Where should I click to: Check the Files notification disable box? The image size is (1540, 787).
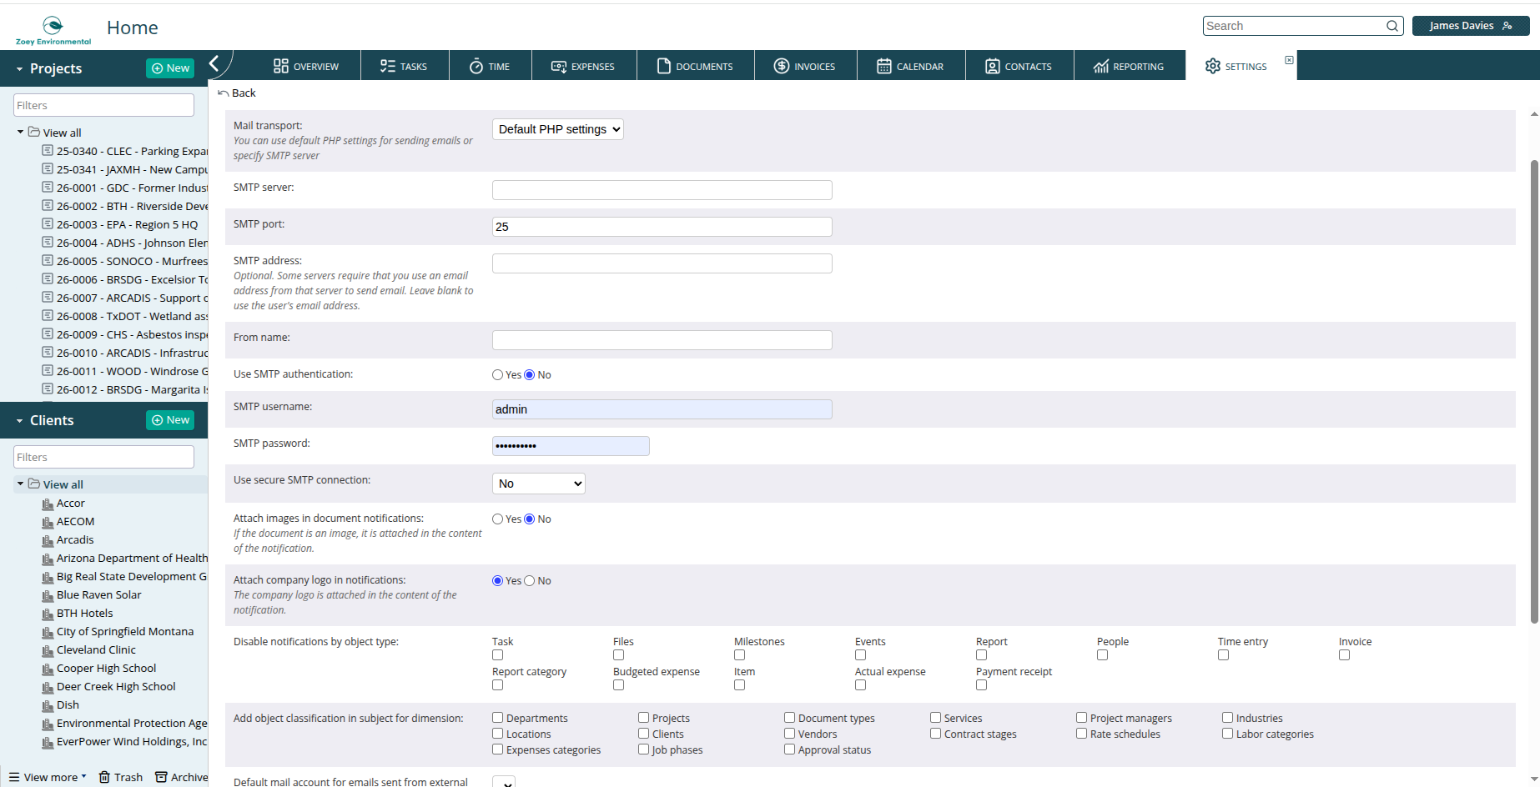(619, 655)
